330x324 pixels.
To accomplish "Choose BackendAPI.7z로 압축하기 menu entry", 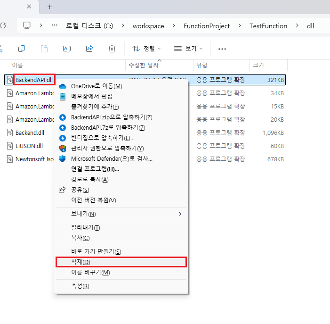I will [x=121, y=127].
